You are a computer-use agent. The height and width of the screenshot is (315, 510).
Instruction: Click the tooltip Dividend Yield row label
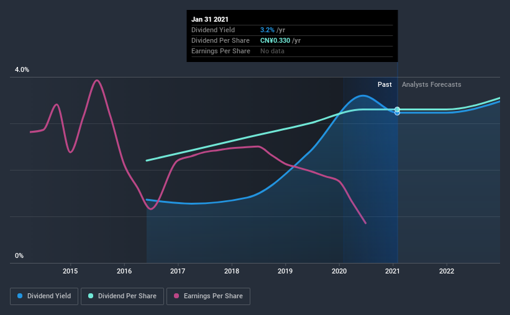213,30
